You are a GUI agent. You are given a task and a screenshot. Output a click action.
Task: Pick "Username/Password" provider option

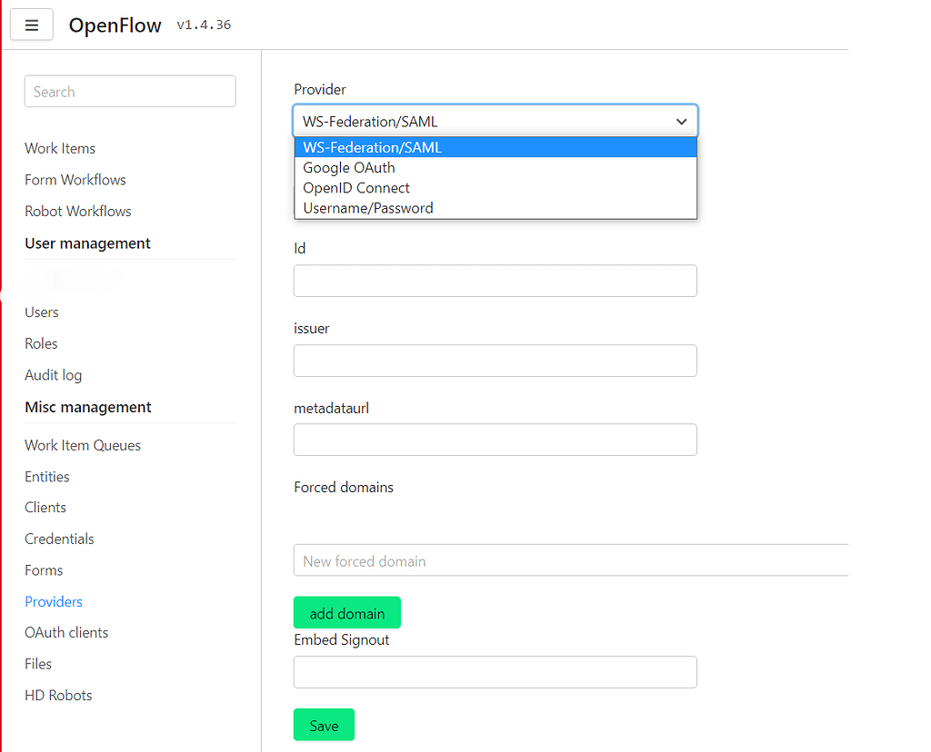tap(367, 208)
